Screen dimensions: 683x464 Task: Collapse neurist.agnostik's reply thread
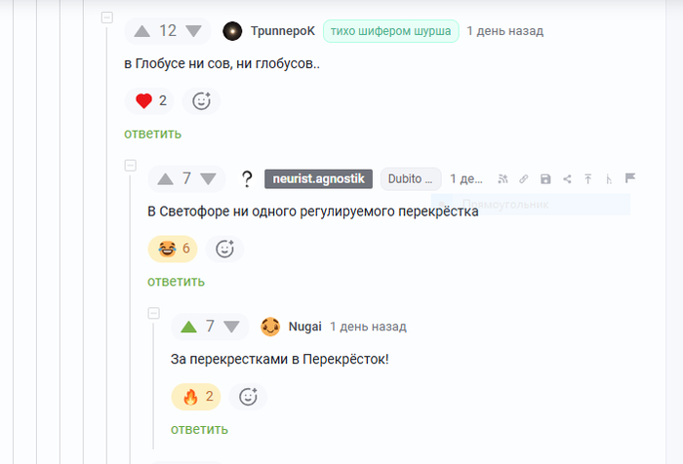(x=130, y=166)
